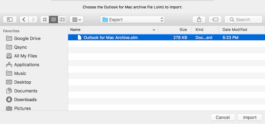
Task: Toggle the Name column sort arrow
Action: click(154, 30)
